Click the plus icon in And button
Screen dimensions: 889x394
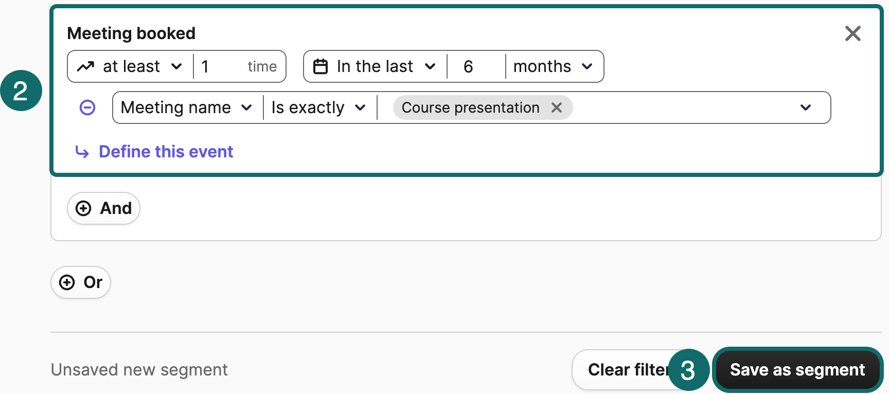tap(83, 208)
